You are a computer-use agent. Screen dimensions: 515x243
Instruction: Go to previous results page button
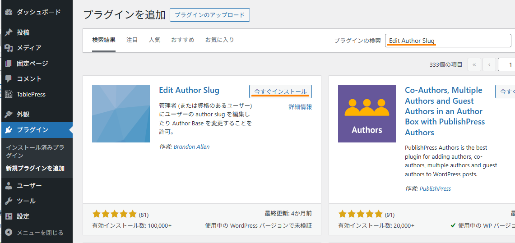(x=489, y=64)
